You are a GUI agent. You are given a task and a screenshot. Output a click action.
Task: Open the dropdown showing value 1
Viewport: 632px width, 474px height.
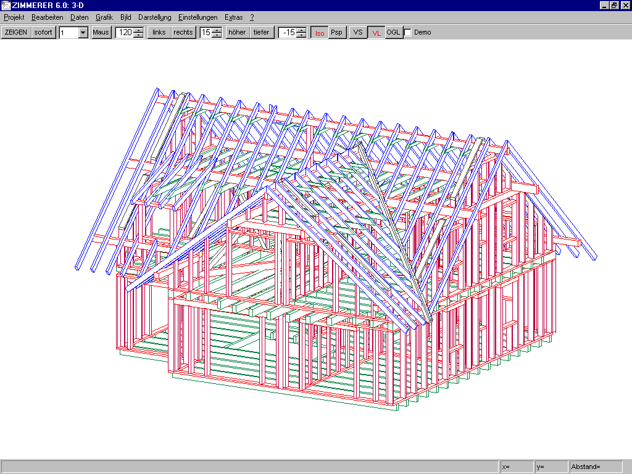[x=83, y=33]
